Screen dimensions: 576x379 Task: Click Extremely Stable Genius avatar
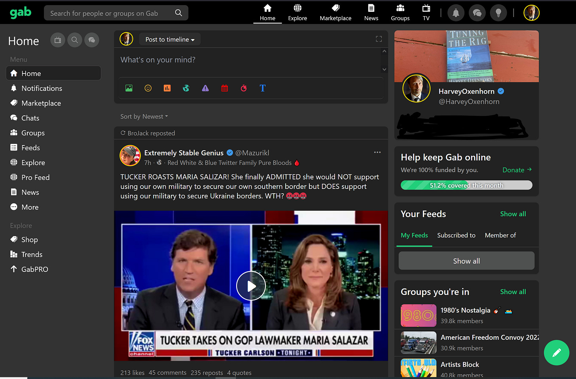click(130, 155)
